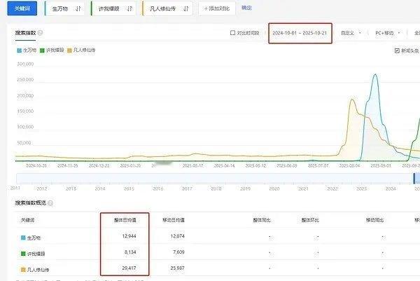Image resolution: width=420 pixels, height=281 pixels.
Task: Expand the 自定义 time dropdown
Action: click(x=351, y=33)
